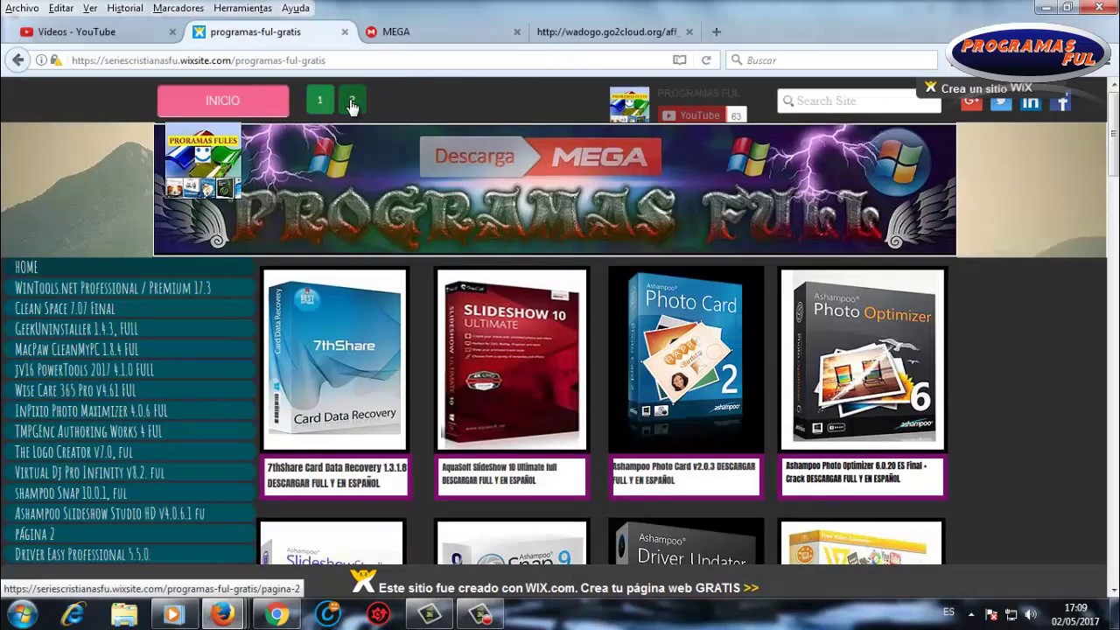Screen dimensions: 1120x630
Task: Close the MEGA tab
Action: click(x=517, y=31)
